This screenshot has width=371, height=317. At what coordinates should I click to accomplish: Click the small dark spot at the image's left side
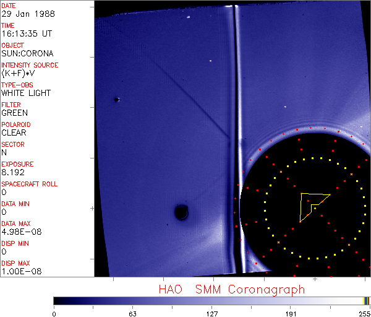coord(117,100)
